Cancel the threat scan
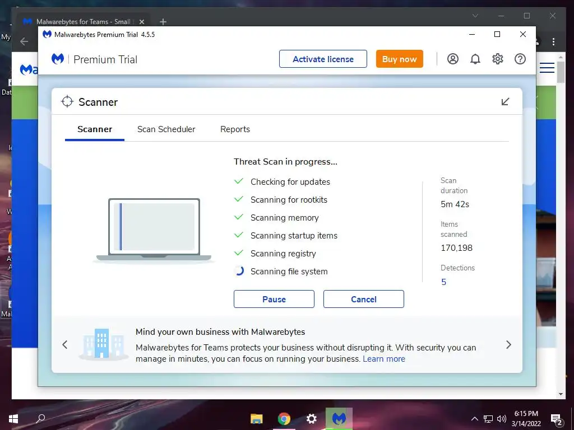 click(363, 299)
